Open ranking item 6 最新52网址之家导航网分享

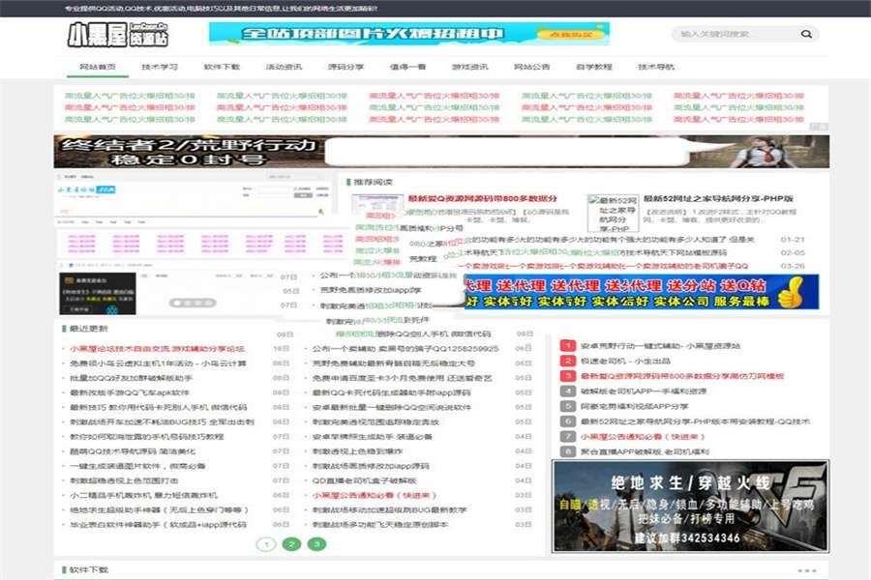pyautogui.click(x=696, y=421)
